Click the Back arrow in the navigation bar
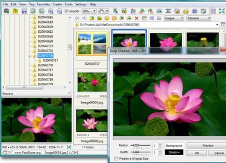 click(x=77, y=18)
